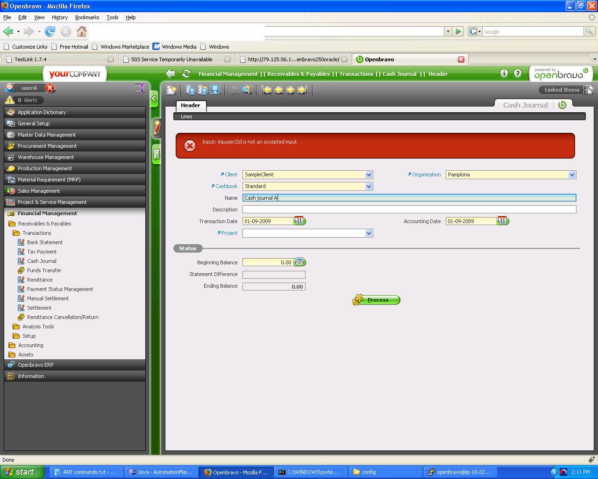Screen dimensions: 598x479
Task: Expand the Analysis Tools folder
Action: [38, 327]
